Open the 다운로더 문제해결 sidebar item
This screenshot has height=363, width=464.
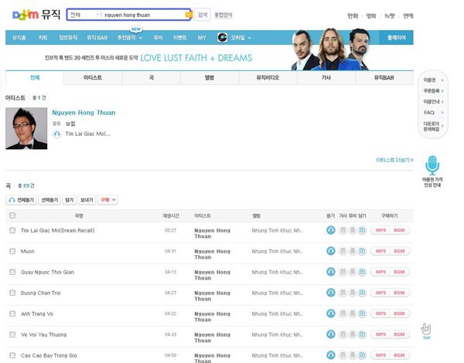(433, 126)
